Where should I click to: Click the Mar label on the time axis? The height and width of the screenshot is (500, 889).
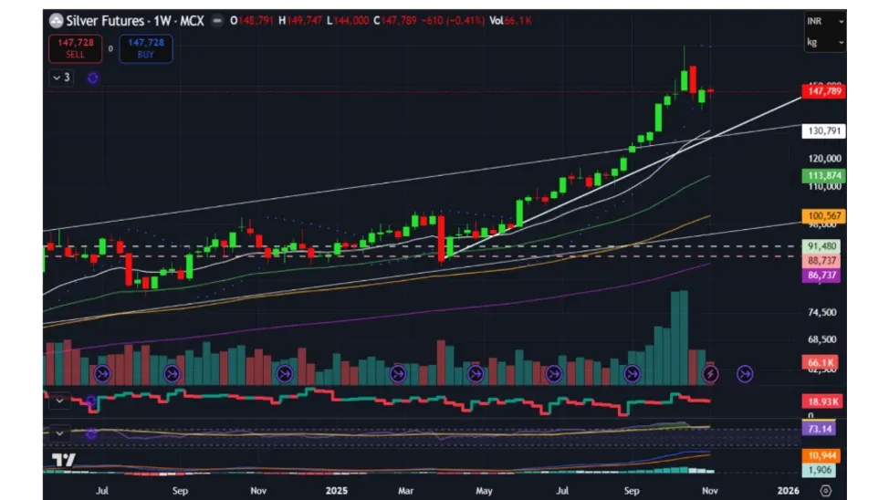click(x=406, y=491)
